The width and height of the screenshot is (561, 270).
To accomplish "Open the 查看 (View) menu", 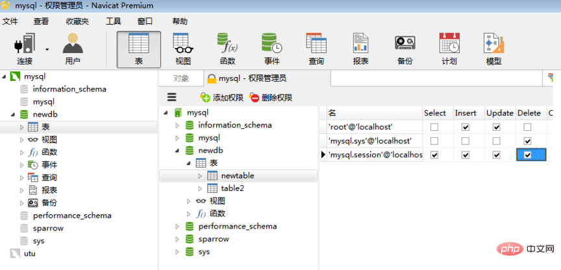I will coord(41,21).
